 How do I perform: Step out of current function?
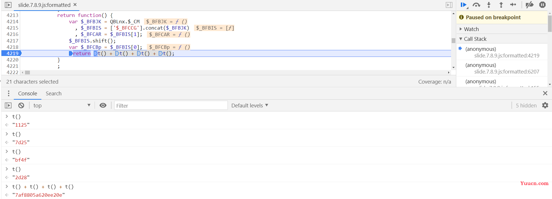(x=501, y=5)
